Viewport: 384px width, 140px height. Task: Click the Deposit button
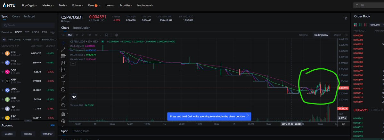click(9, 134)
